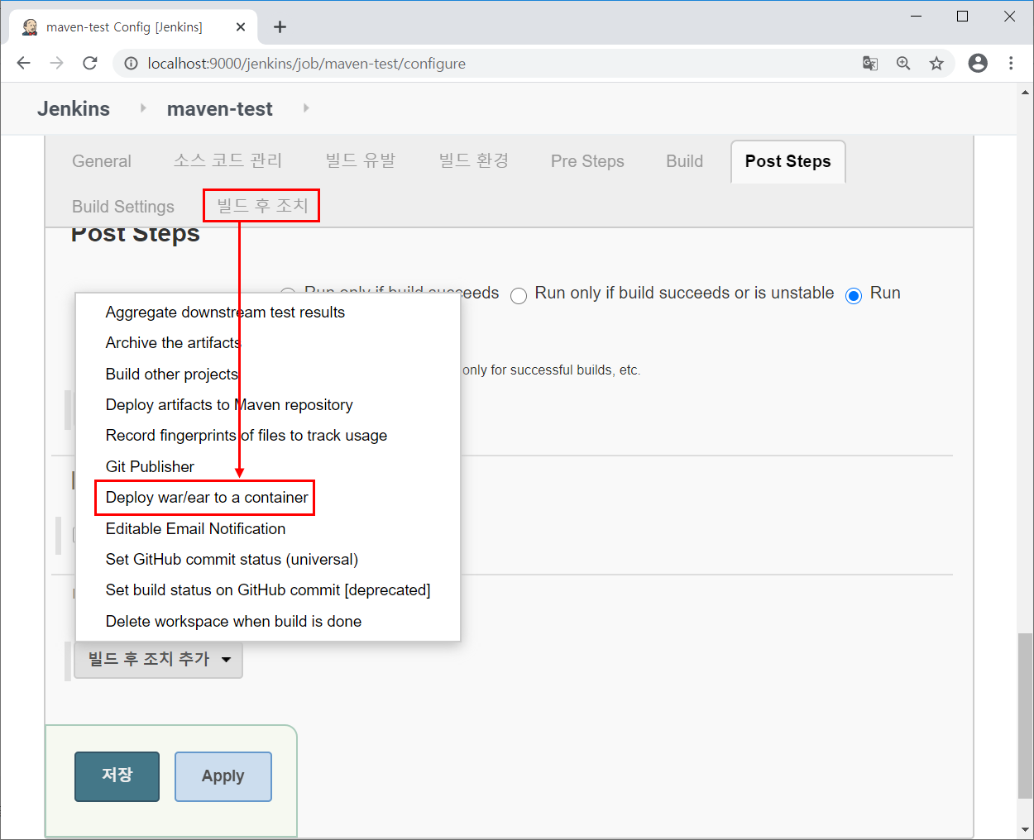Switch to the 빌드 유발 tab
The height and width of the screenshot is (840, 1034).
361,161
